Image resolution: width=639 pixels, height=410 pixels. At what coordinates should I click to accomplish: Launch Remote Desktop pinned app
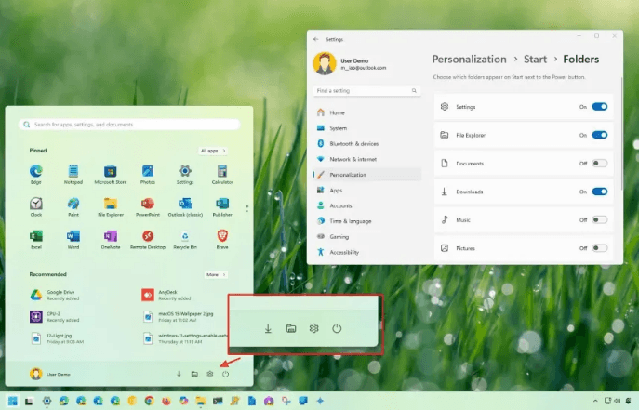[148, 240]
